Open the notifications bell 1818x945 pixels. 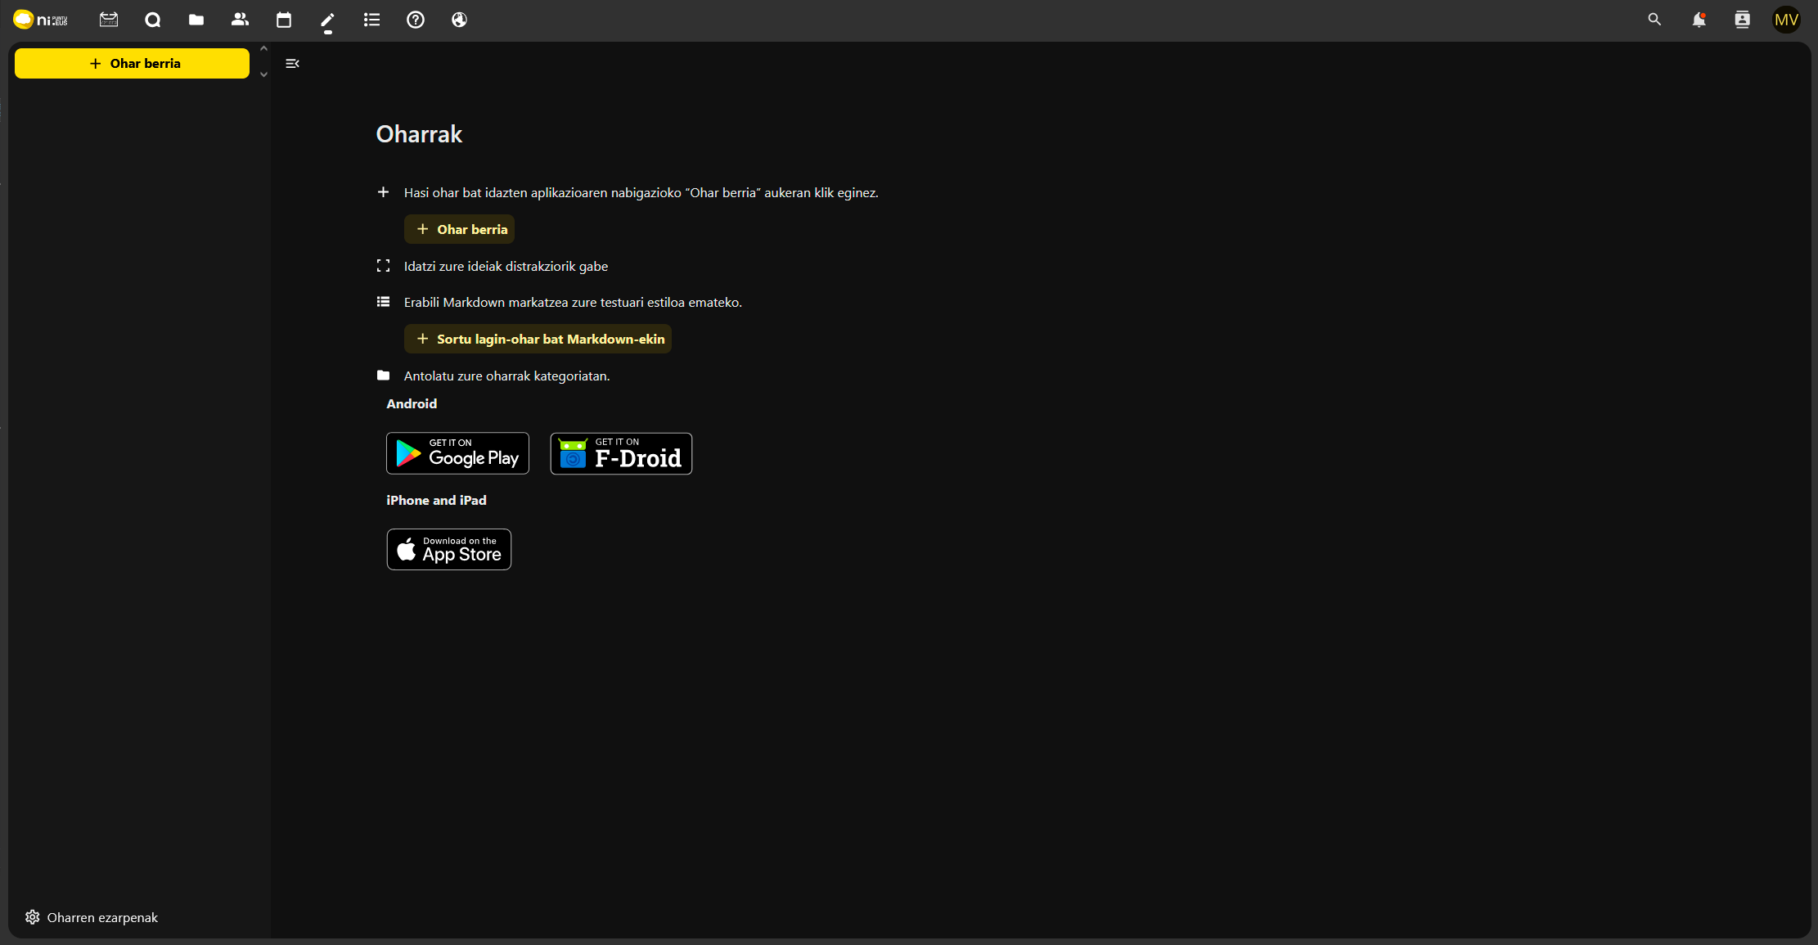(1699, 20)
